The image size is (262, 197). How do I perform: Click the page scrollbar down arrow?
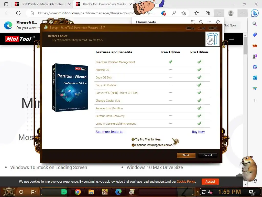pos(245,184)
